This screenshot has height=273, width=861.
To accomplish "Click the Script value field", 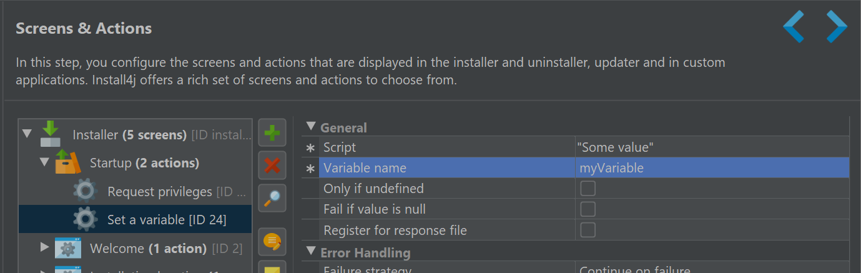I will pos(712,147).
